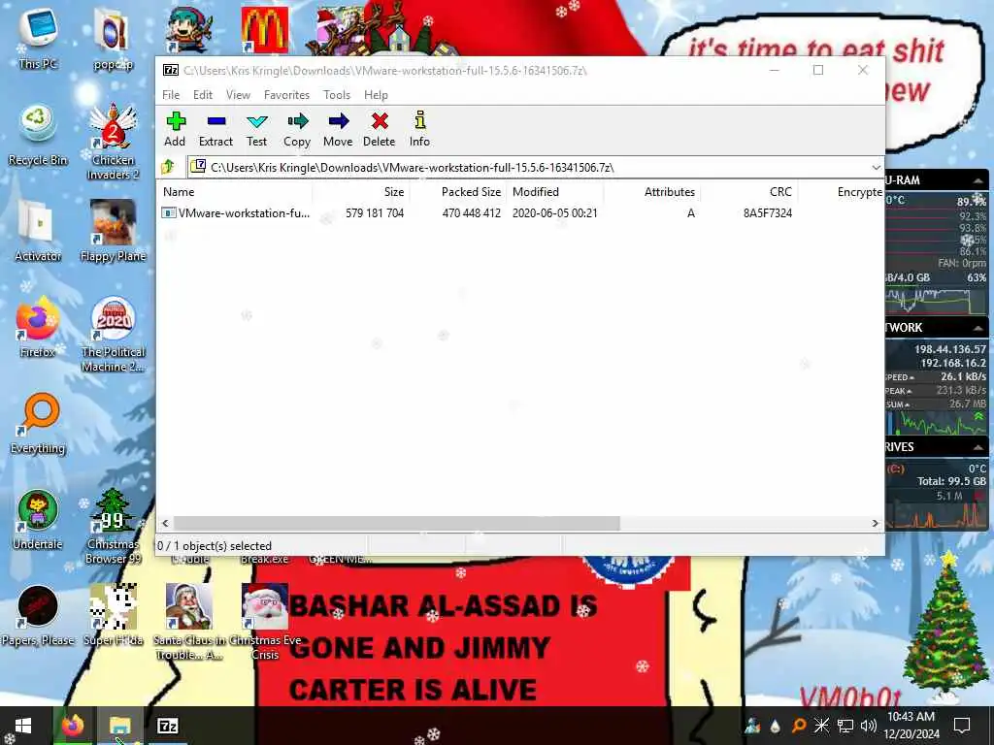The height and width of the screenshot is (745, 994).
Task: Go up one folder level with arrow icon
Action: click(169, 167)
